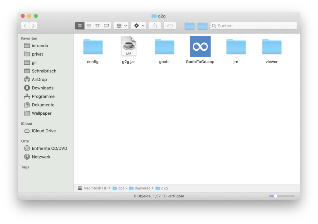Viewport: 318px width, 224px height.
Task: Select the GoobiToGo.app infinity icon
Action: (x=200, y=47)
